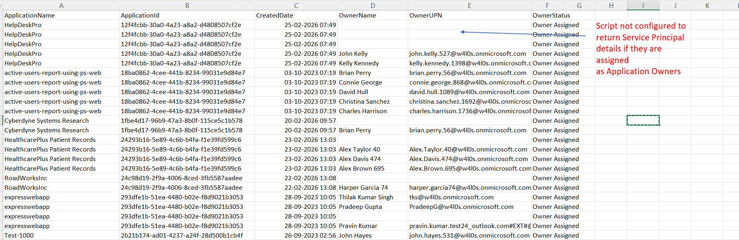Select the ApplicationName header cell
This screenshot has height=240, width=739.
[x=30, y=15]
